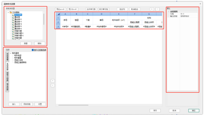This screenshot has width=205, height=115.
Task: Switch to the bottom vertical tab in info panel
Action: click(x=8, y=87)
